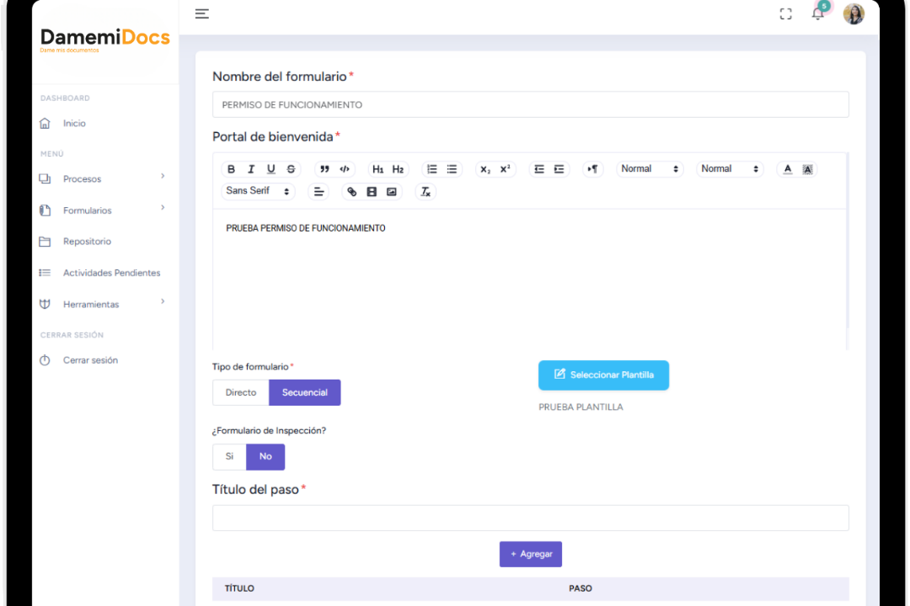
Task: Select Directo form type
Action: tap(241, 392)
